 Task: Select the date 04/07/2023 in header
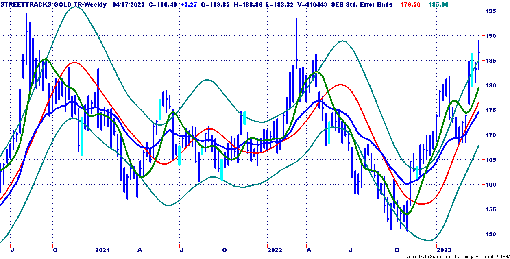click(129, 4)
